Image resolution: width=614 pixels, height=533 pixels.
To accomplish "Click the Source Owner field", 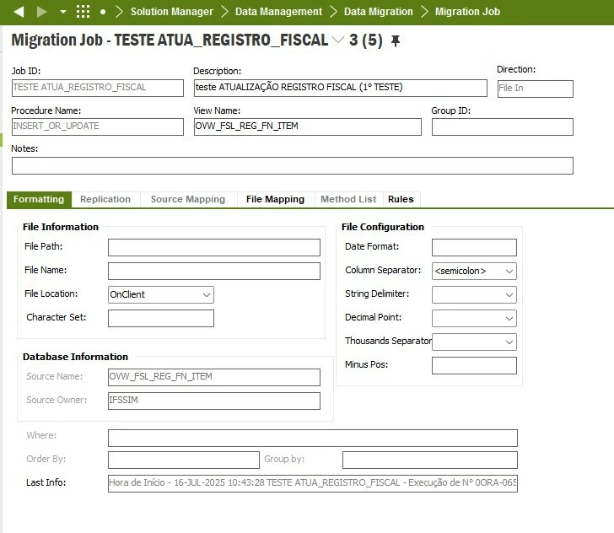I will (x=214, y=401).
